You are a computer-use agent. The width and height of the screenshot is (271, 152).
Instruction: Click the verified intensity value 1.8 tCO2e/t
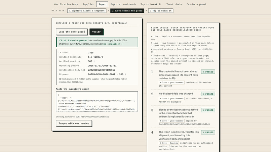[x=95, y=57]
